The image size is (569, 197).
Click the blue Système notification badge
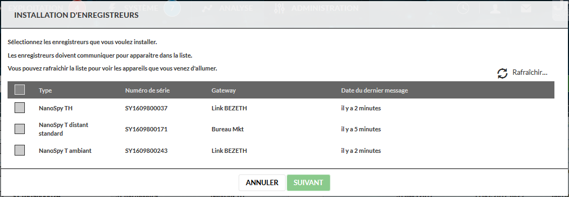click(x=172, y=8)
